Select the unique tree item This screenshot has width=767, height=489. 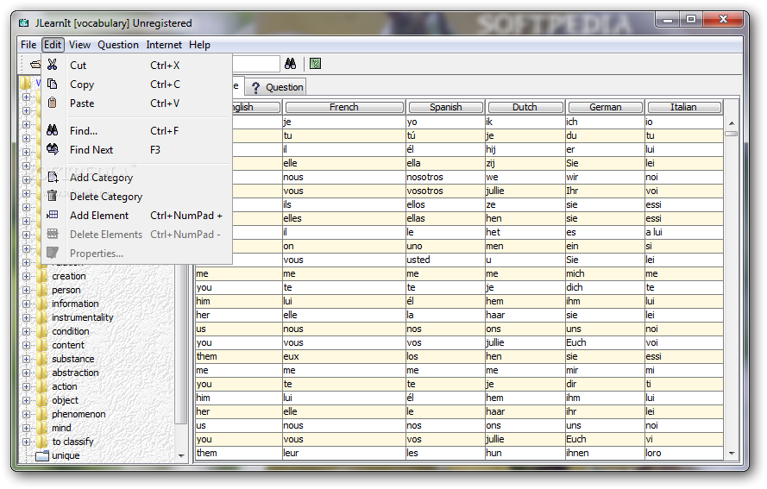tap(66, 455)
